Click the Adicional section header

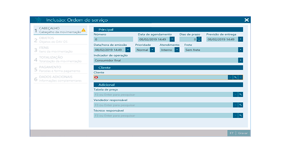[168, 85]
